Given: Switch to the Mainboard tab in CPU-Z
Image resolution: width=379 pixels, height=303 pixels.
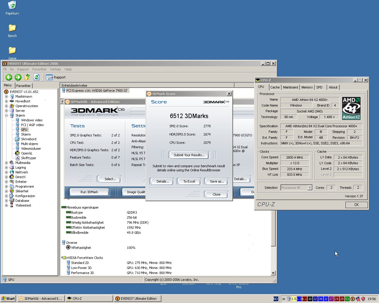Looking at the screenshot, I should 290,87.
